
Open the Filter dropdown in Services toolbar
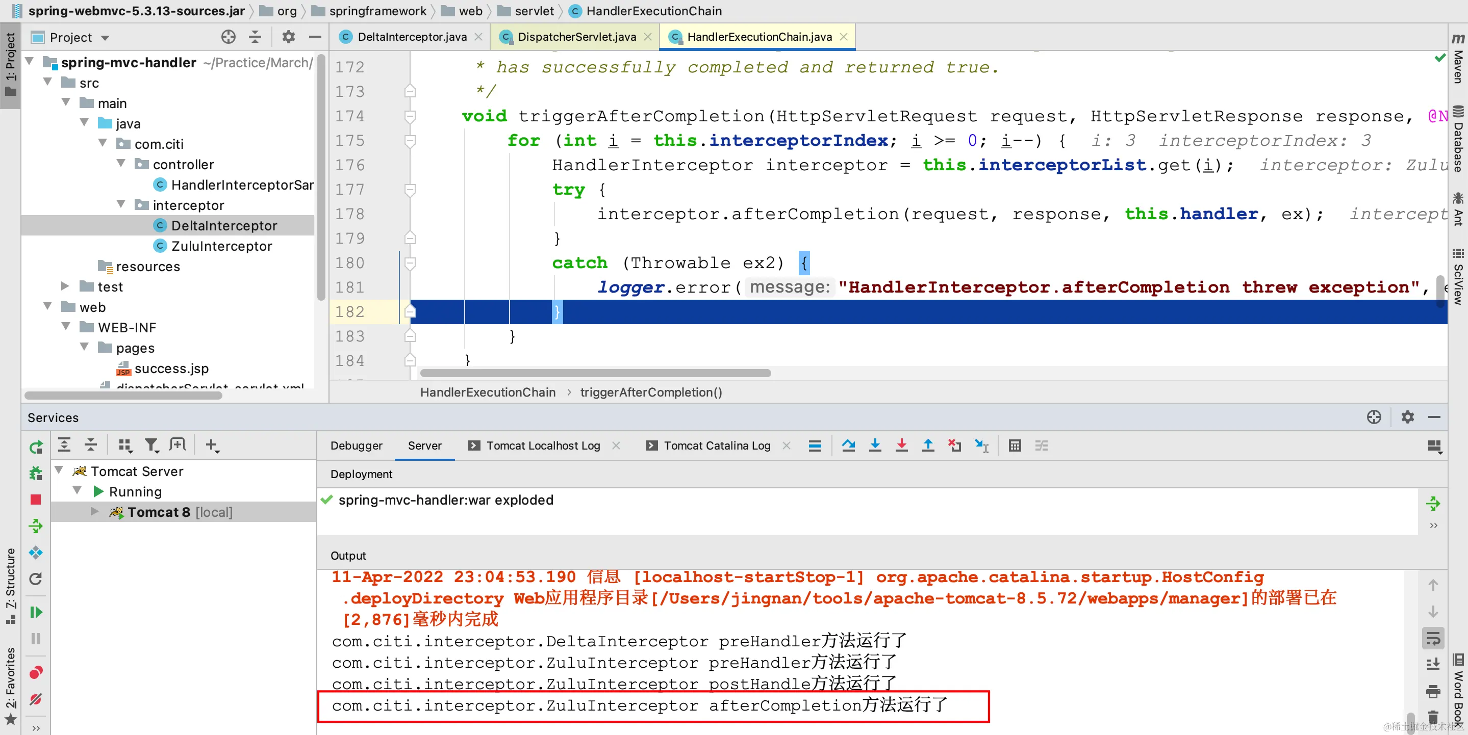(x=151, y=445)
